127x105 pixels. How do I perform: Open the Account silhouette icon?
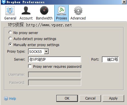[x=26, y=11]
